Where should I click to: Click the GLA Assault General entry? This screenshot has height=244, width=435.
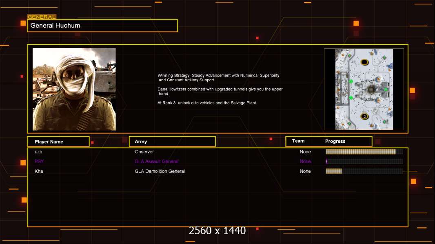click(x=156, y=161)
